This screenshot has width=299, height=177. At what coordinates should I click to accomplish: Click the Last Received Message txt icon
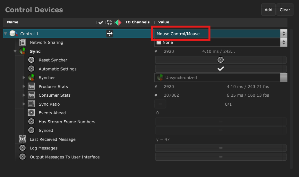point(22,139)
